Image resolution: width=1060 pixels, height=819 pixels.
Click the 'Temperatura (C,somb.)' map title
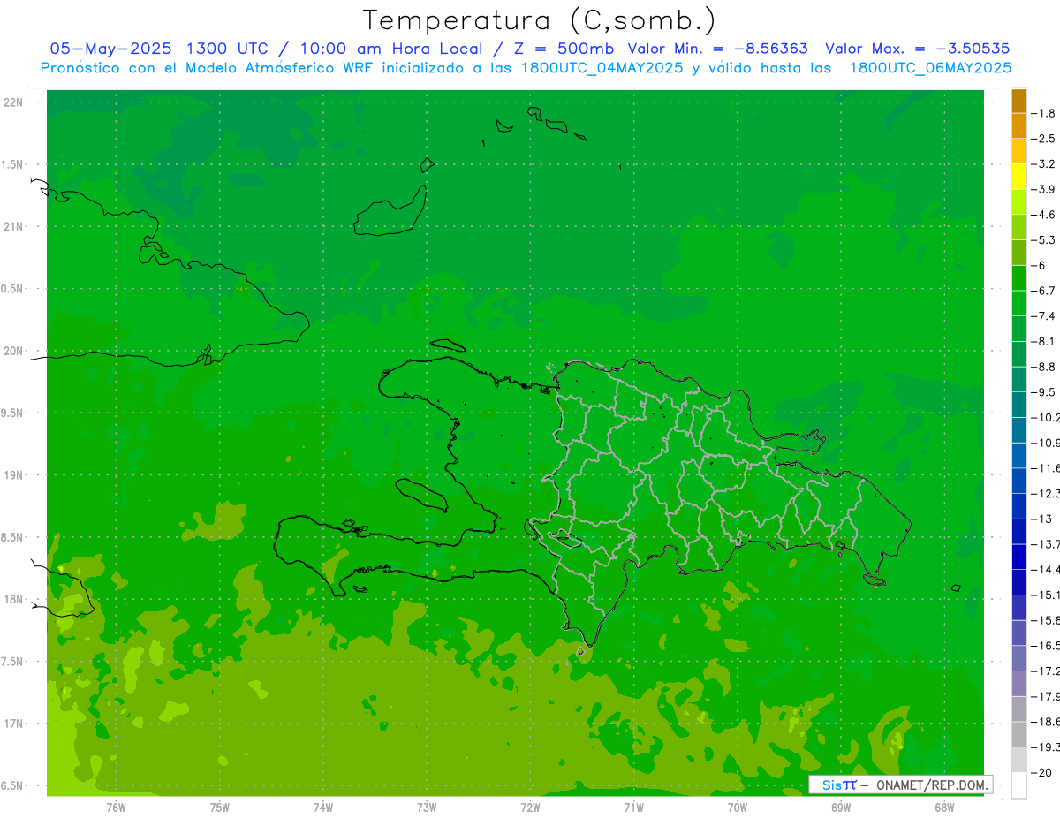[539, 20]
